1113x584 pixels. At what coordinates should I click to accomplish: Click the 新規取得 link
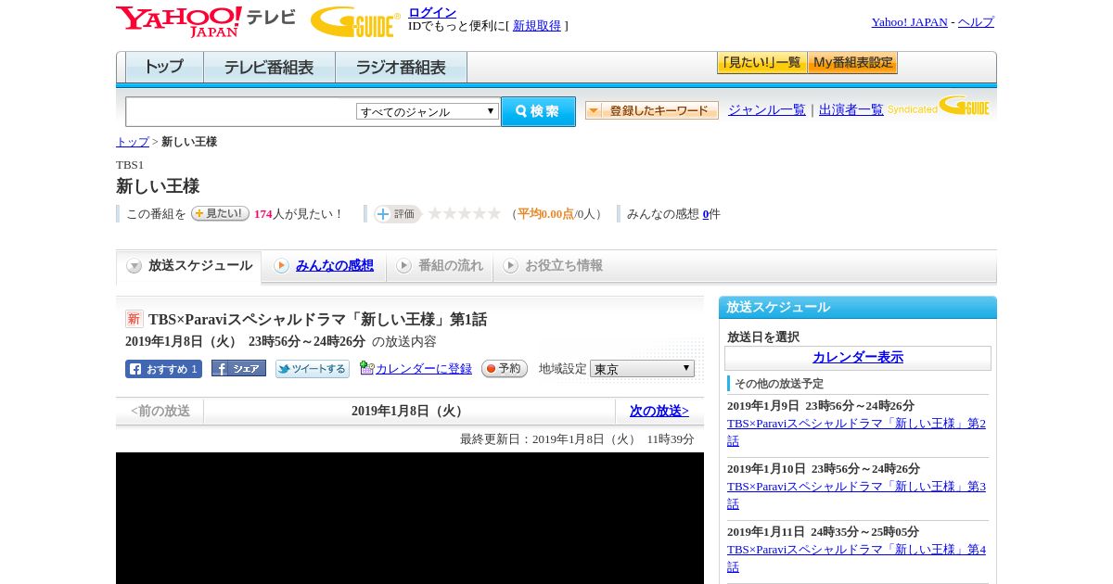point(537,26)
